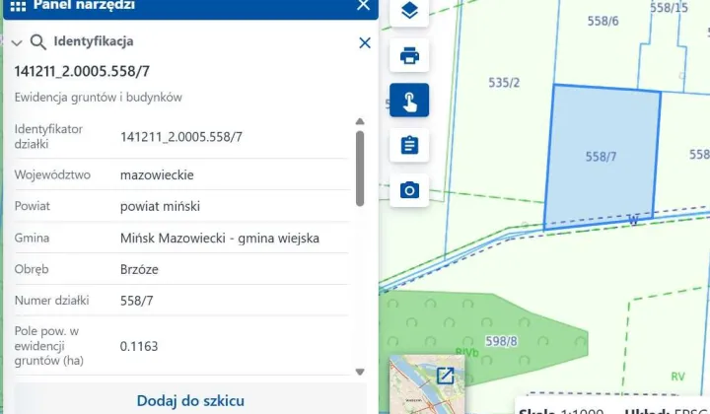Click the Dodaj do szkicu button
Viewport: 710px width, 414px height.
point(190,400)
